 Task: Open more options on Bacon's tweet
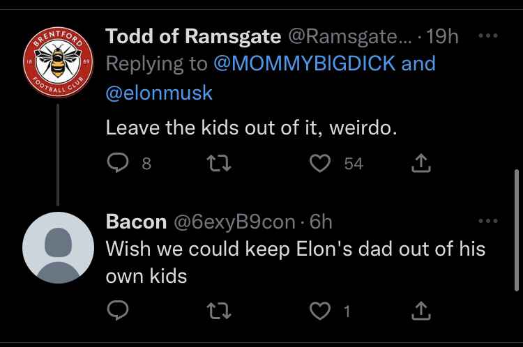[x=490, y=222]
